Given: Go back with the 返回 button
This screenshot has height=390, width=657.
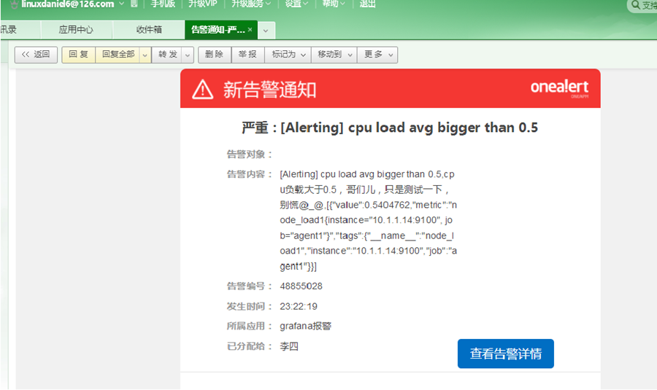Looking at the screenshot, I should point(36,55).
